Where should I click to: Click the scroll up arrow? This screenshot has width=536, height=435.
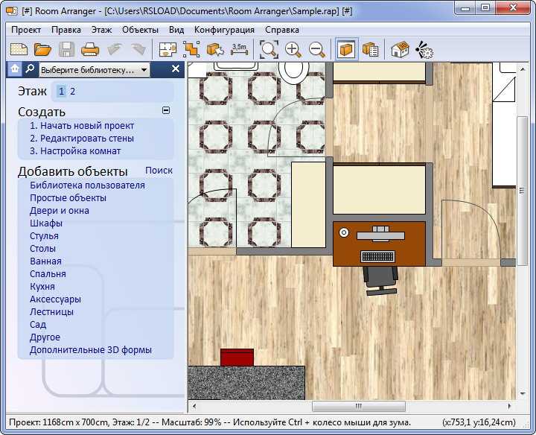click(522, 69)
